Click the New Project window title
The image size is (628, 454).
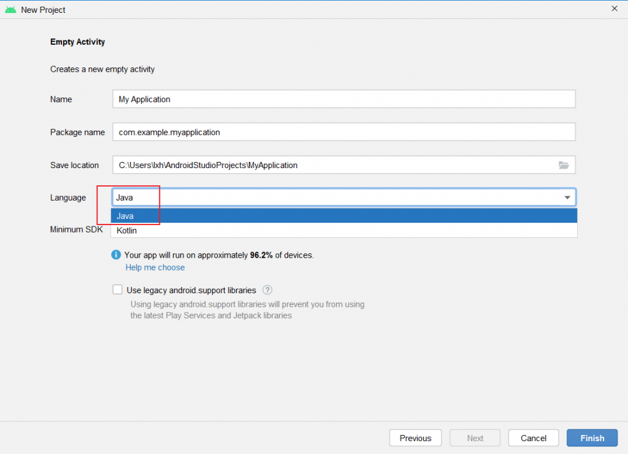click(44, 10)
